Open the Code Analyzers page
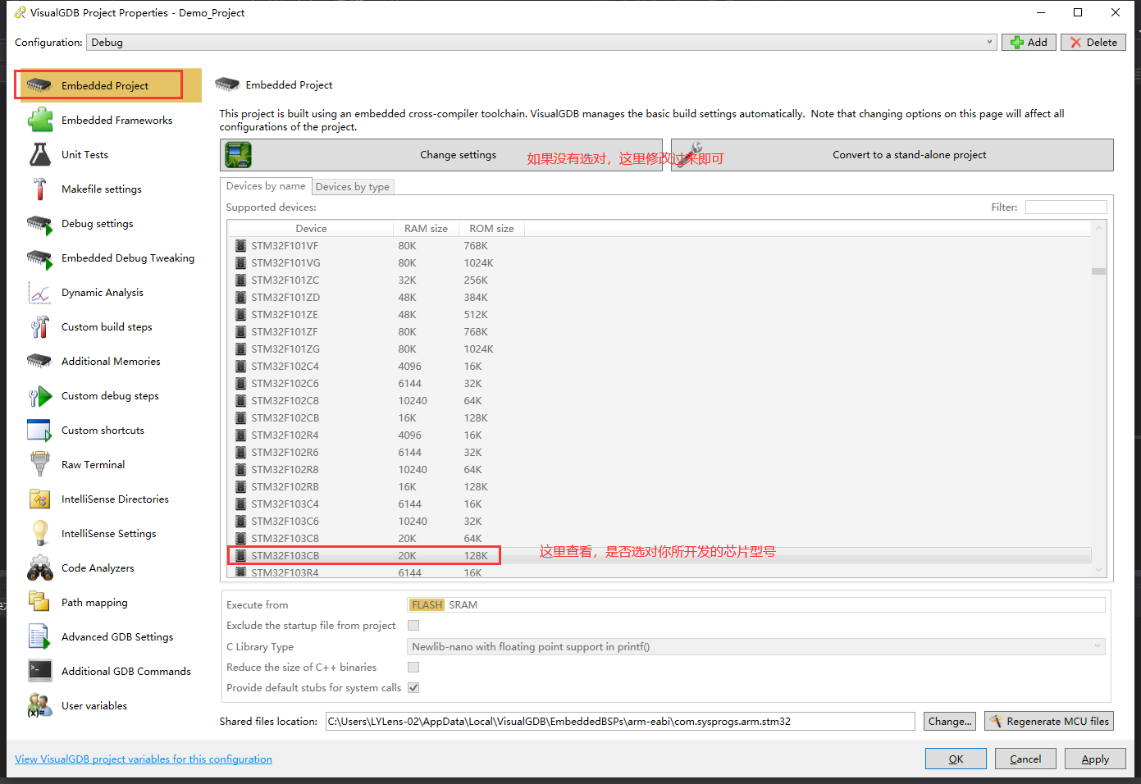 tap(98, 567)
